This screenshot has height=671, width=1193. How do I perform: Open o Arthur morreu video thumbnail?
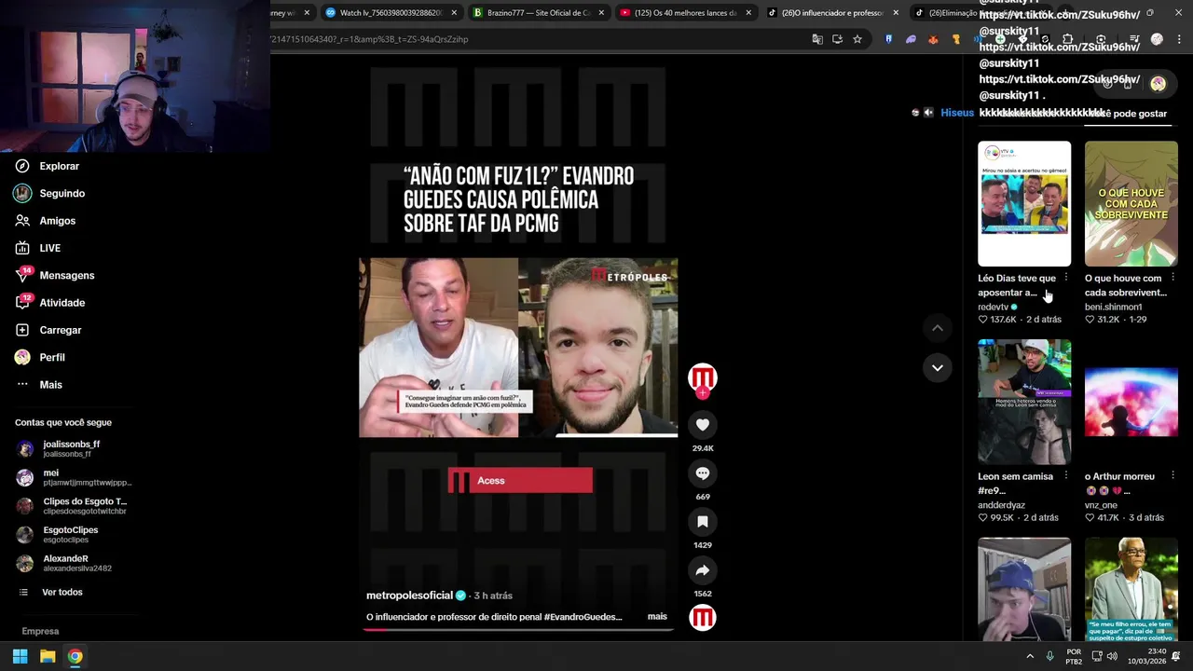tap(1131, 402)
